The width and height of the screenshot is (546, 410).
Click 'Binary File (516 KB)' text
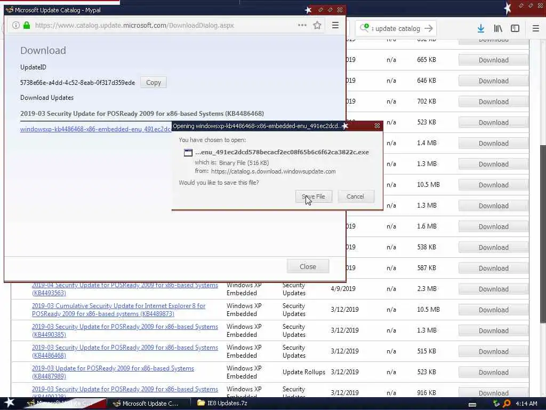pyautogui.click(x=244, y=163)
